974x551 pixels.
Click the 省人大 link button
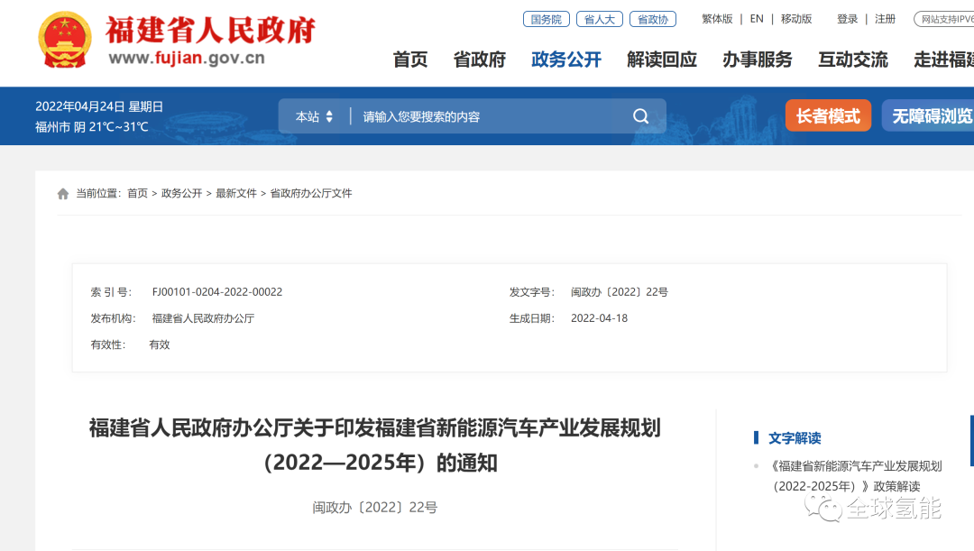coord(597,19)
